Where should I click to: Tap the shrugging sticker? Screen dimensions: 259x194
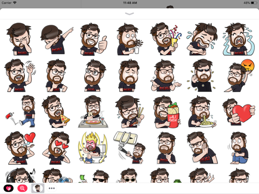[x=166, y=75]
